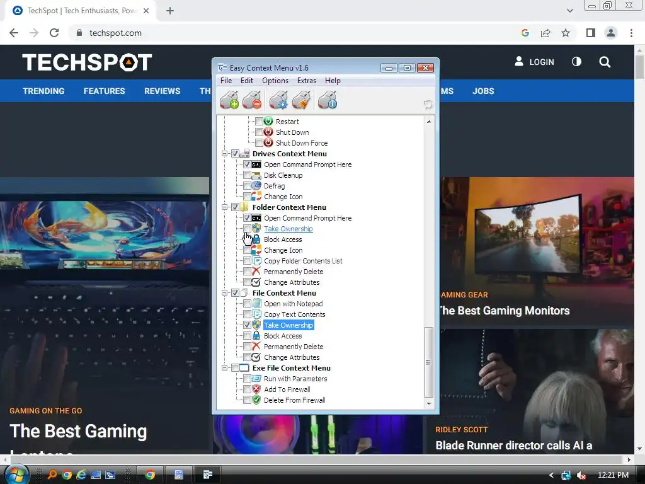This screenshot has width=645, height=484.
Task: Click the Uninstall mouse icon with red minus
Action: (252, 100)
